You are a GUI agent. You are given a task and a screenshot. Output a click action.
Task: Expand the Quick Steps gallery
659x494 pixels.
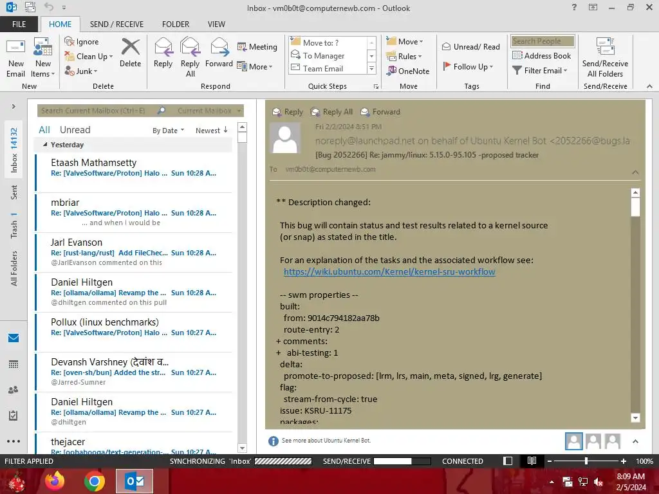pos(371,68)
